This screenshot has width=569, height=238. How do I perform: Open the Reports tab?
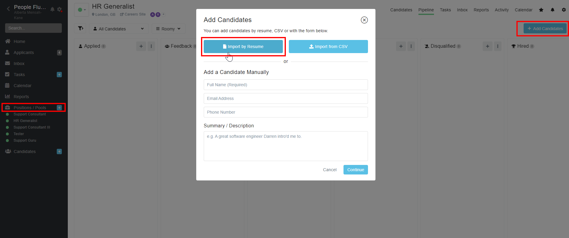pyautogui.click(x=481, y=10)
